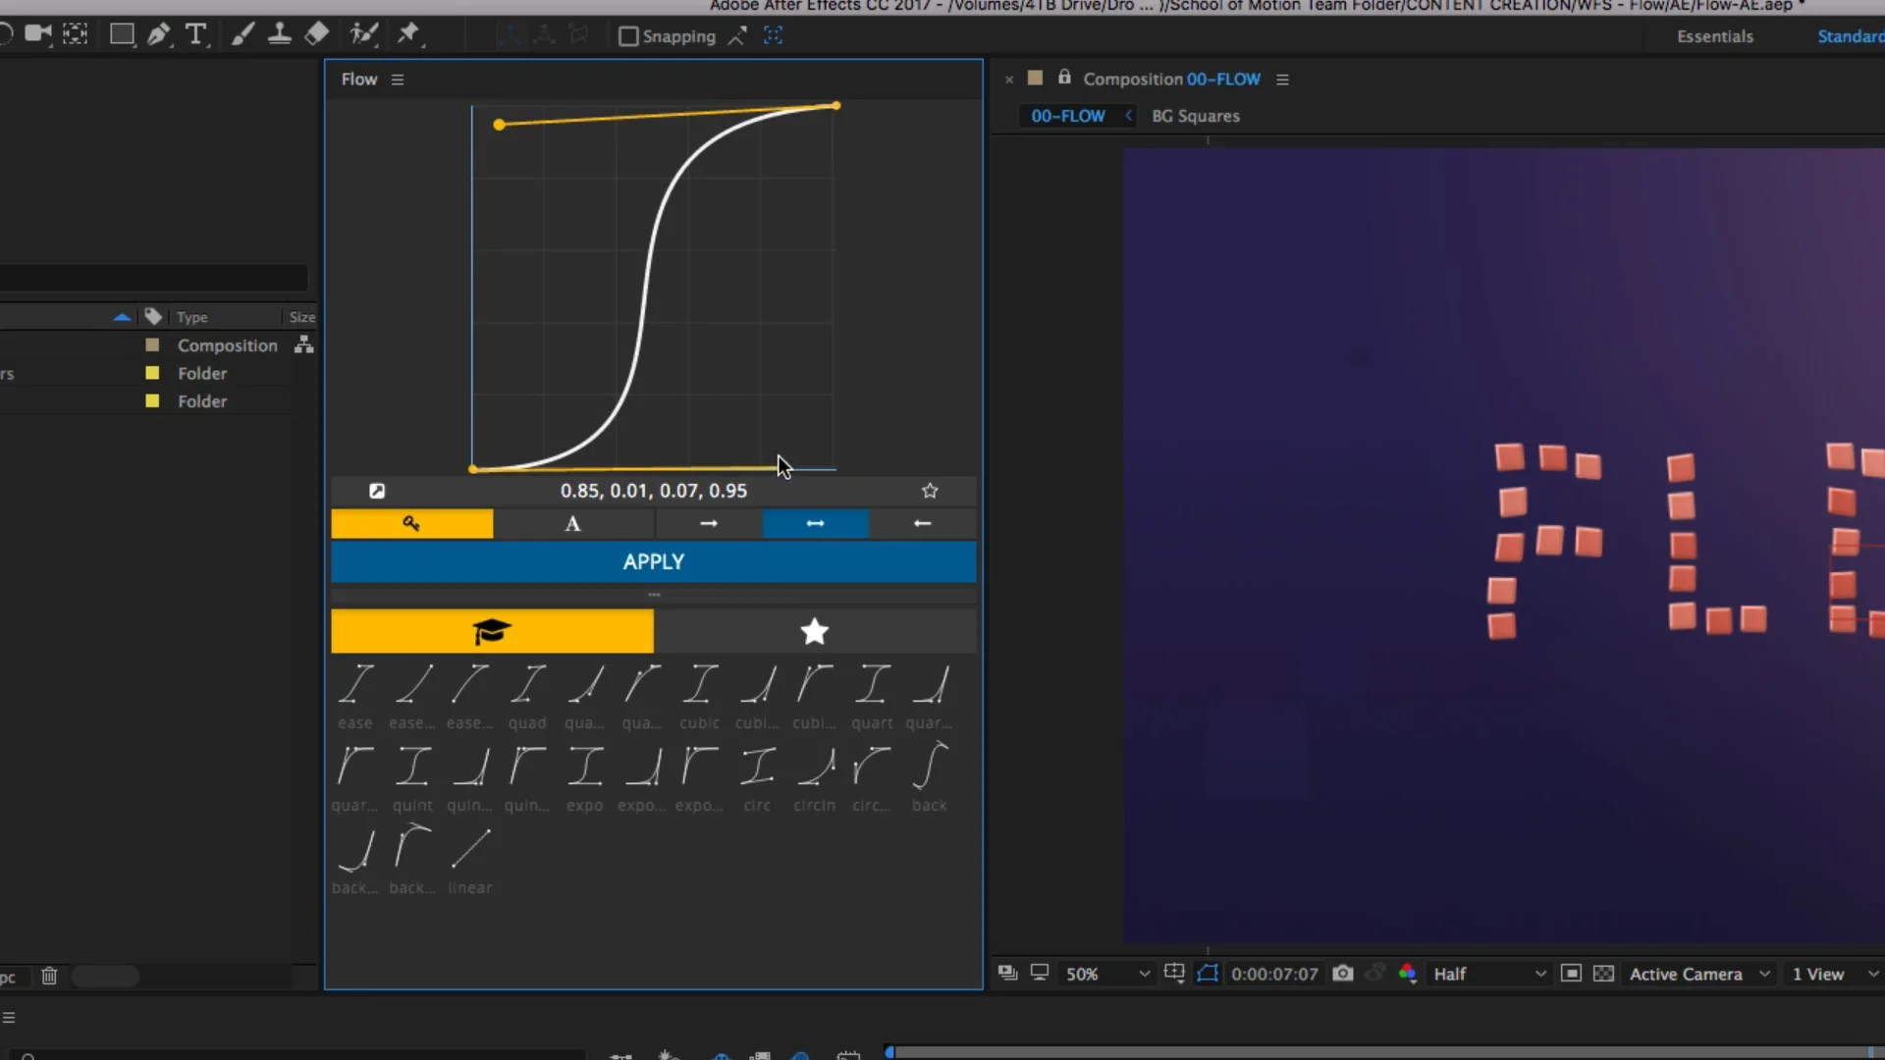Viewport: 1885px width, 1060px height.
Task: Click the APPLY button
Action: [x=653, y=561]
